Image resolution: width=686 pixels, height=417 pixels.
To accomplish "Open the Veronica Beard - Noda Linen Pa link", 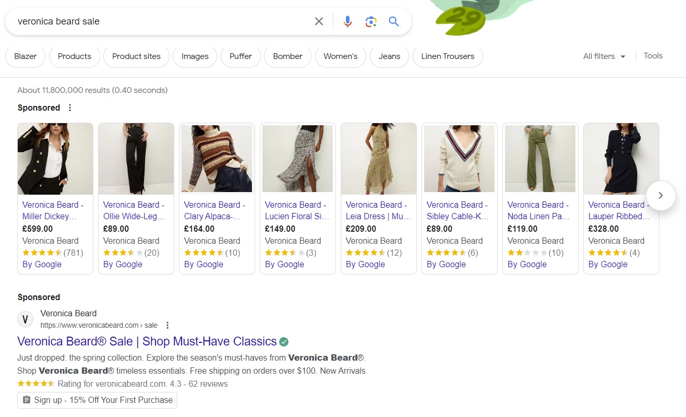I will click(x=538, y=210).
